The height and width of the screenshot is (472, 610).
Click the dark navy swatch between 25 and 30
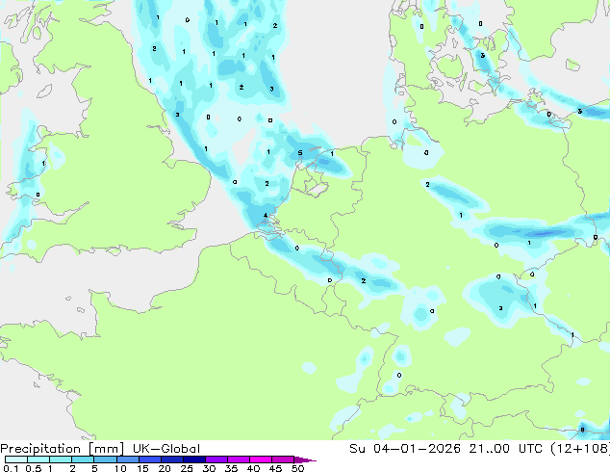[x=194, y=459]
